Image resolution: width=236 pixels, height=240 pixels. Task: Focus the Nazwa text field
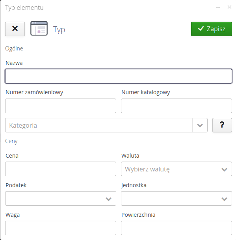point(119,76)
